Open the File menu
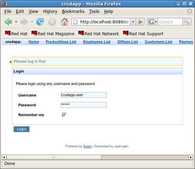195x169 pixels. (8, 11)
